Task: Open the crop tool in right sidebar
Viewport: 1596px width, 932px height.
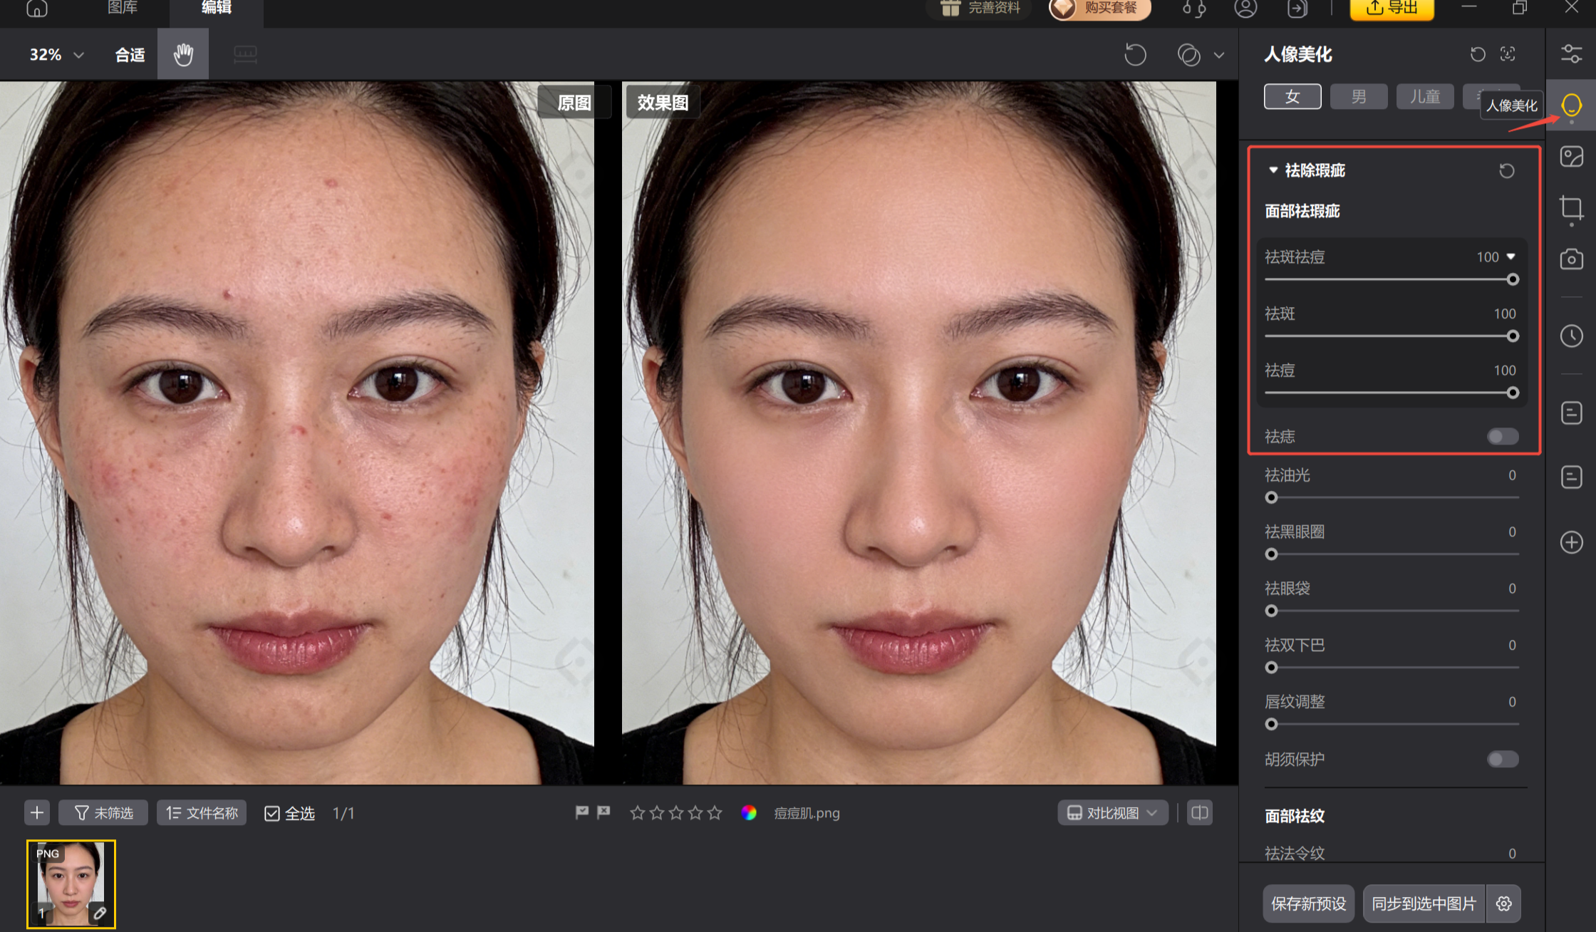Action: pos(1571,208)
